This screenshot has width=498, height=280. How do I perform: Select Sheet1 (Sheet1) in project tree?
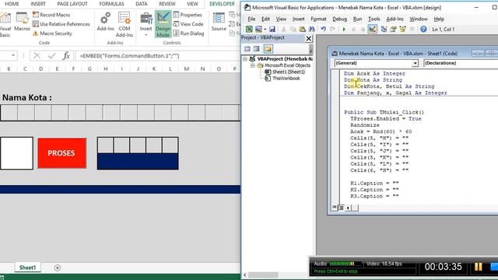[289, 72]
